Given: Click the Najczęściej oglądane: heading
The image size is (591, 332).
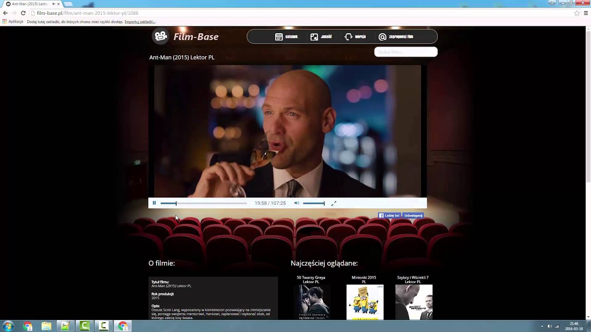Looking at the screenshot, I should pyautogui.click(x=324, y=263).
